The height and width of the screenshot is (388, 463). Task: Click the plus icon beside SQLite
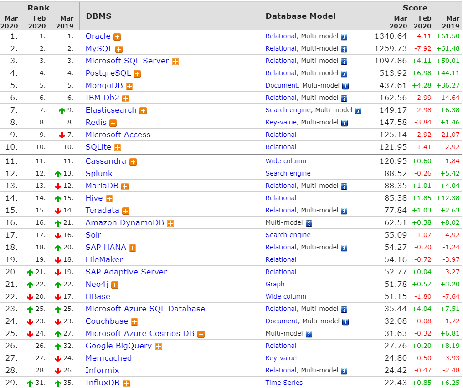[x=118, y=148]
